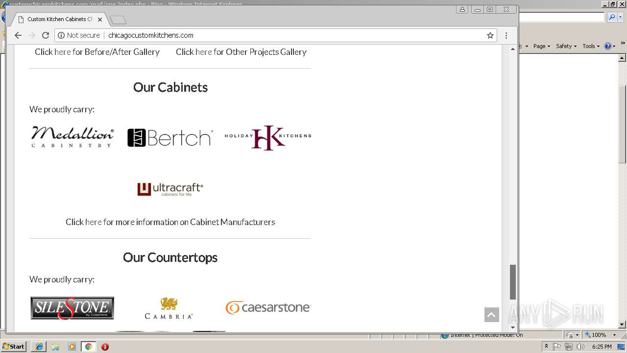Open the Tools menu in Internet Explorer

(x=591, y=46)
